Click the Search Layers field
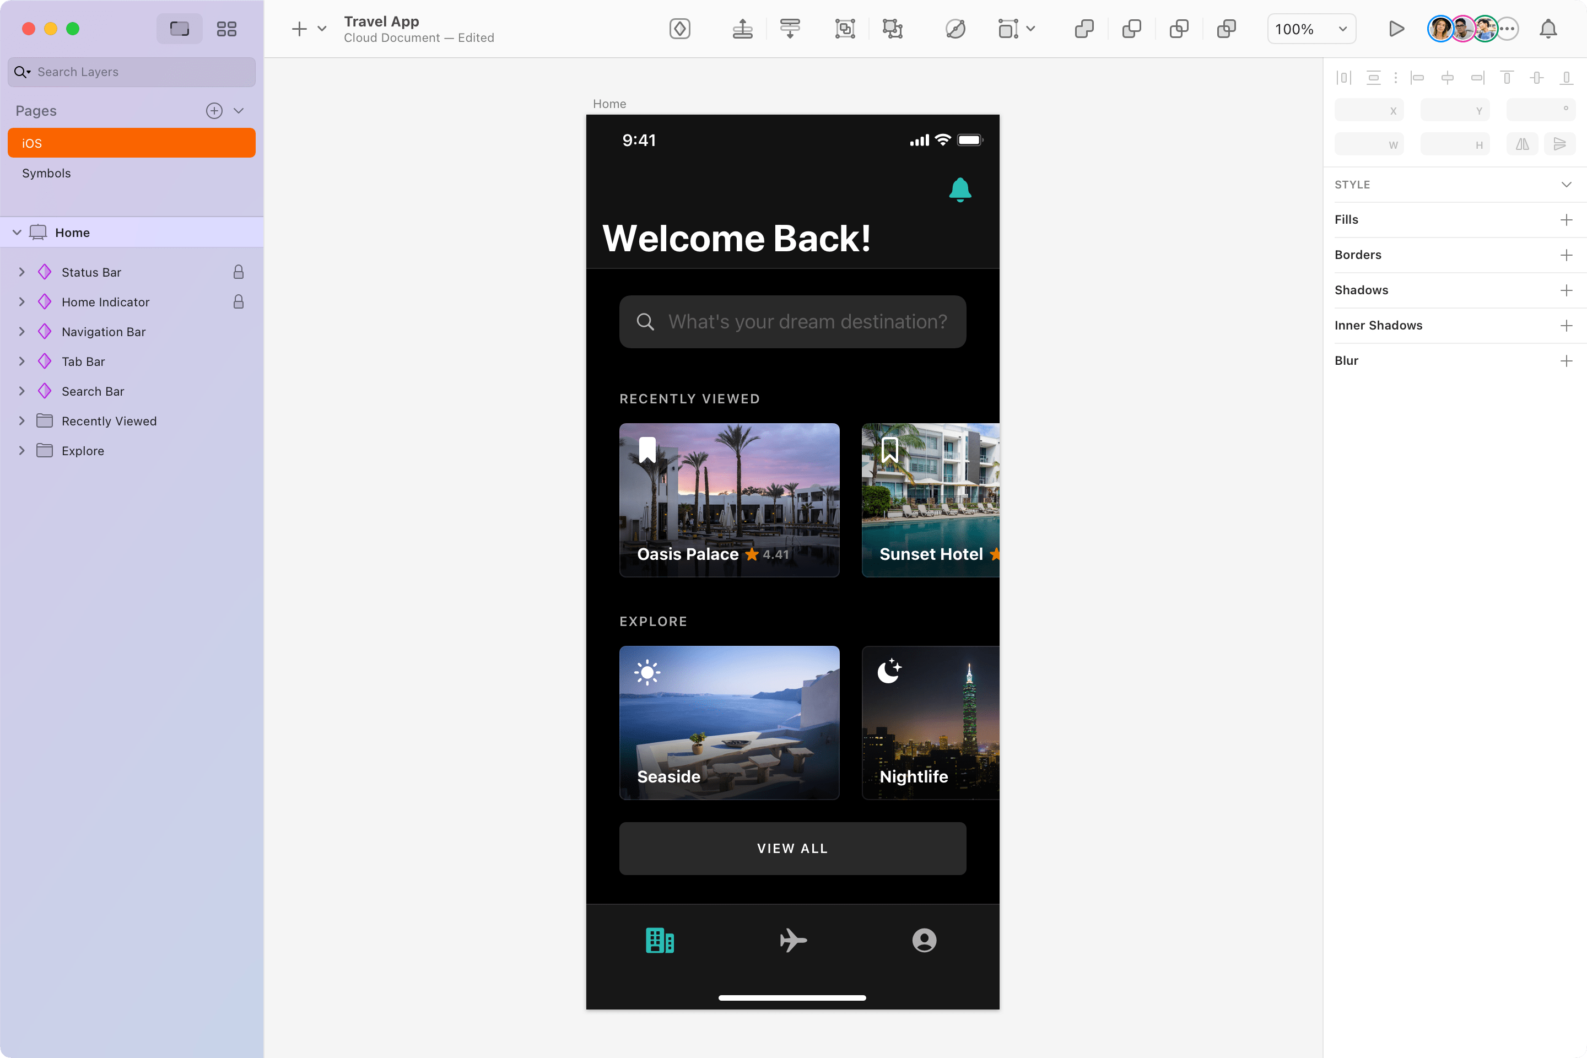This screenshot has width=1587, height=1058. click(131, 72)
